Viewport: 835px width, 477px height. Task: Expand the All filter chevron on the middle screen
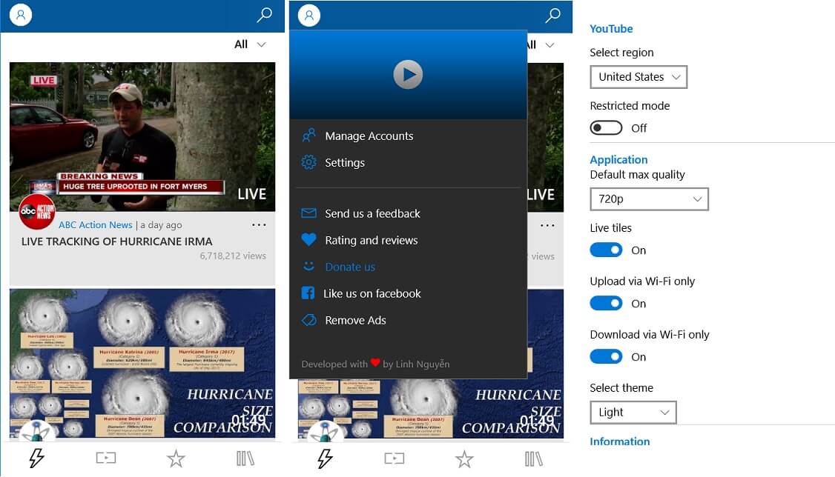coord(549,44)
